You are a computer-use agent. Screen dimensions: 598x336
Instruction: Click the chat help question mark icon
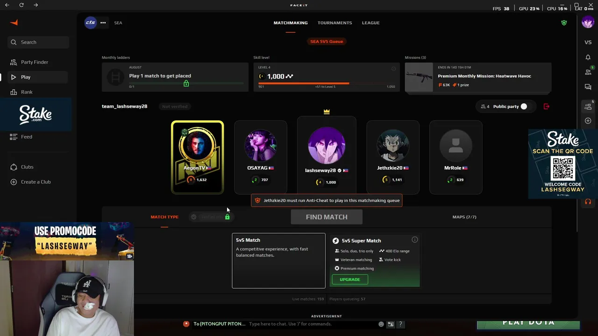click(x=400, y=324)
